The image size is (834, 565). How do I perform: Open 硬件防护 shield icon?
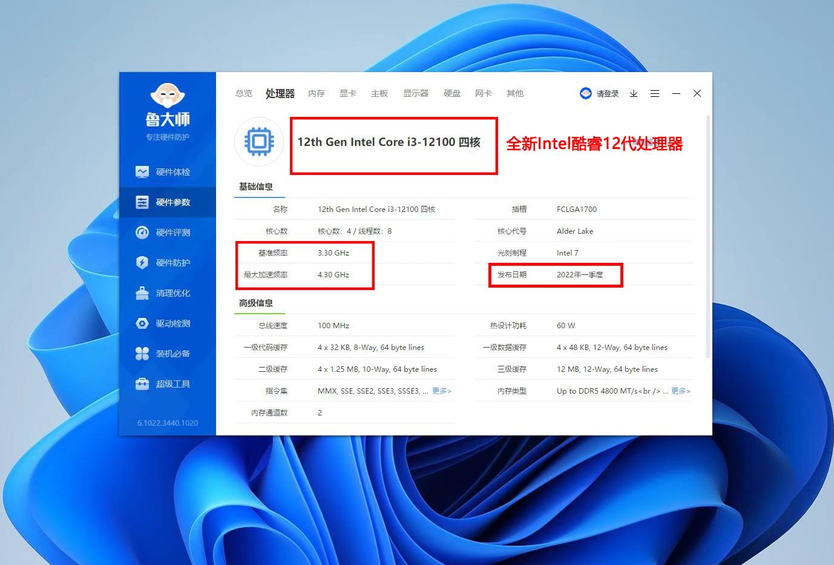tap(142, 263)
